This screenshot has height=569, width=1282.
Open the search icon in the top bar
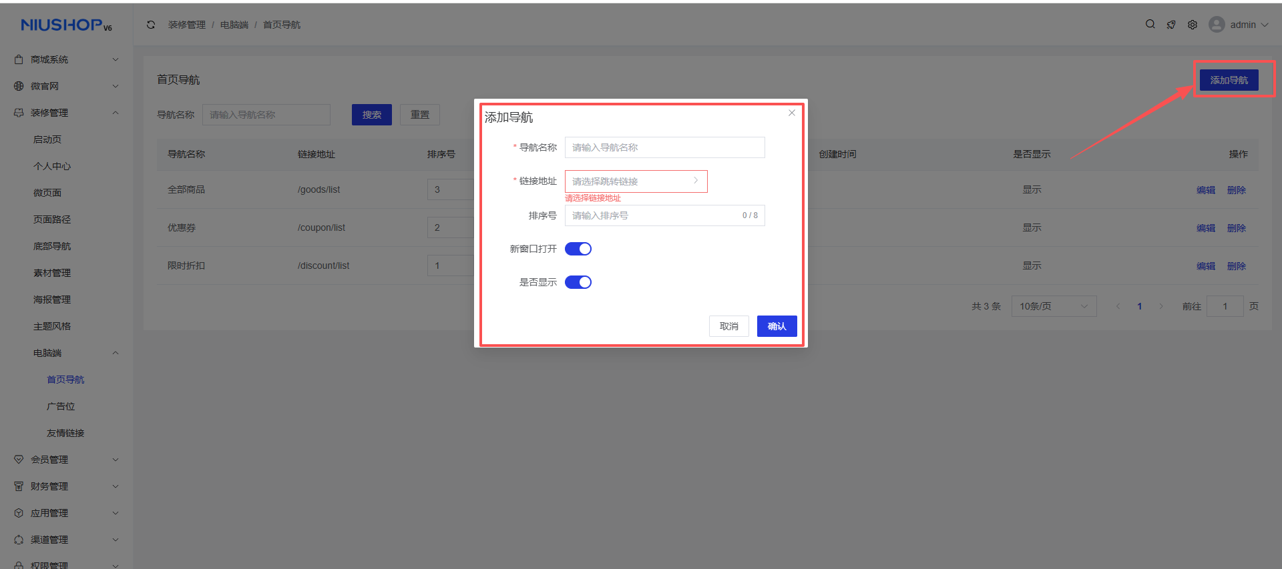pyautogui.click(x=1150, y=24)
